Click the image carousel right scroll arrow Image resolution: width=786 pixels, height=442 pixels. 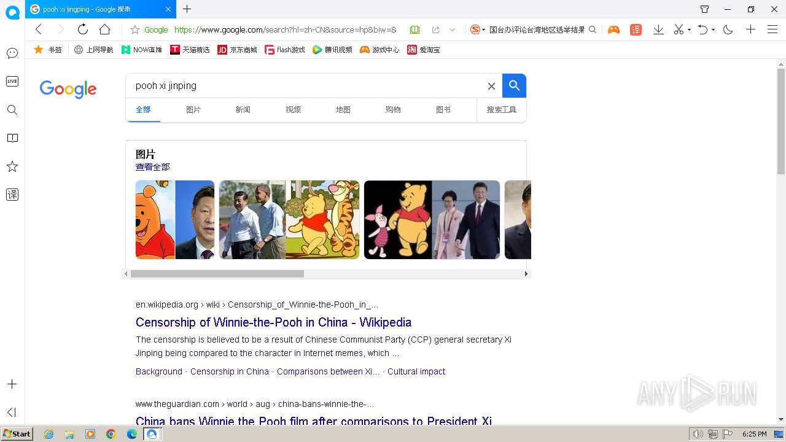526,274
